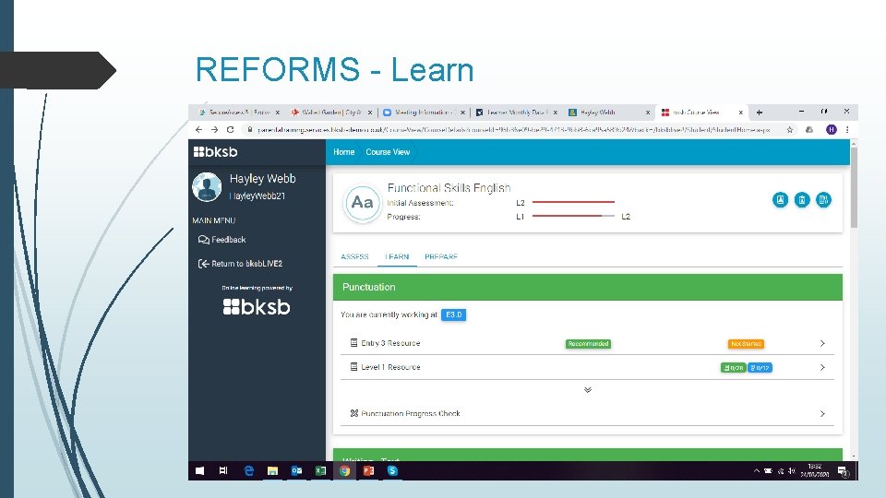
Task: Switch to Learner Monthly Data browser tab
Action: click(x=515, y=113)
